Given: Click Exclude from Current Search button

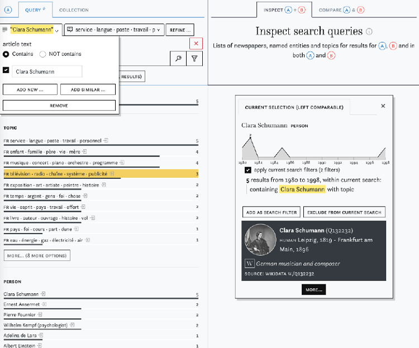Looking at the screenshot, I should pos(344,212).
